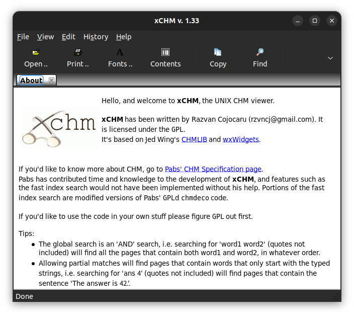Click the 'chmdeco' code word
The width and height of the screenshot is (354, 316).
195,198
